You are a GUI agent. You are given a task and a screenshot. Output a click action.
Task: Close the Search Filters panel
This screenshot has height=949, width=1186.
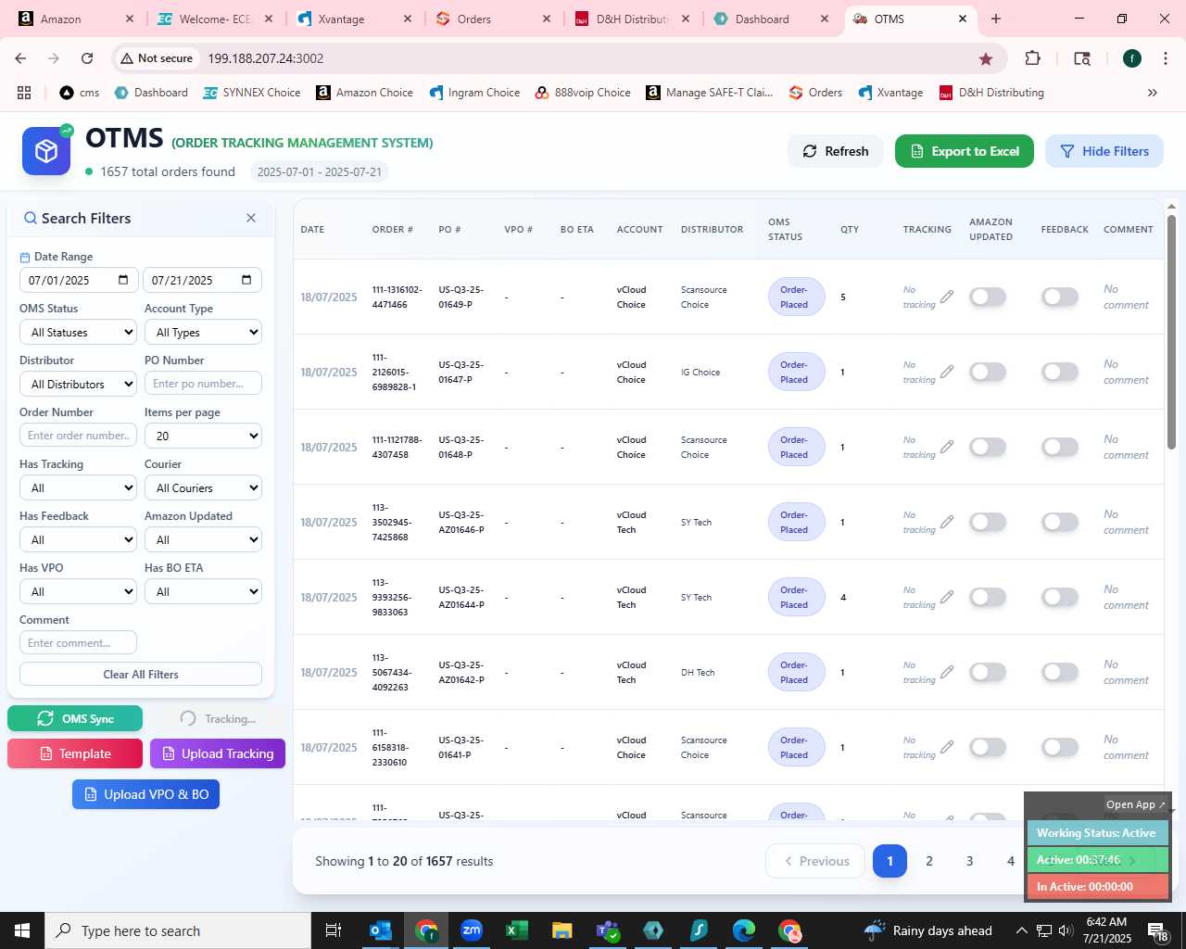tap(251, 218)
